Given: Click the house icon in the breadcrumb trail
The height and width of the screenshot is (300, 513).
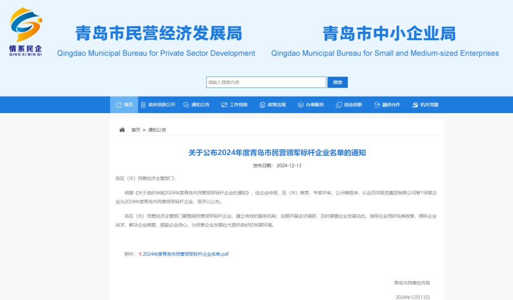Looking at the screenshot, I should click(122, 129).
